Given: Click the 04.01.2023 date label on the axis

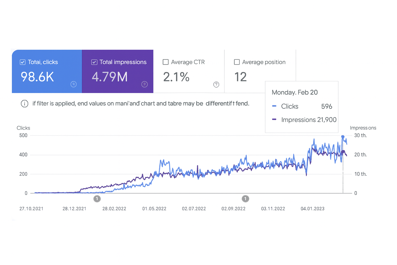Looking at the screenshot, I should (312, 209).
